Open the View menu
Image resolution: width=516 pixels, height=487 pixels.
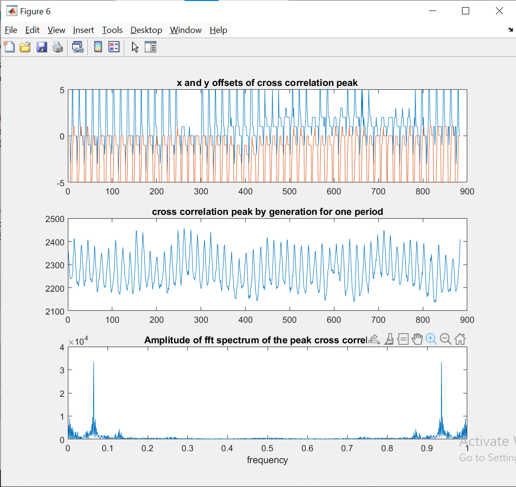(x=56, y=30)
